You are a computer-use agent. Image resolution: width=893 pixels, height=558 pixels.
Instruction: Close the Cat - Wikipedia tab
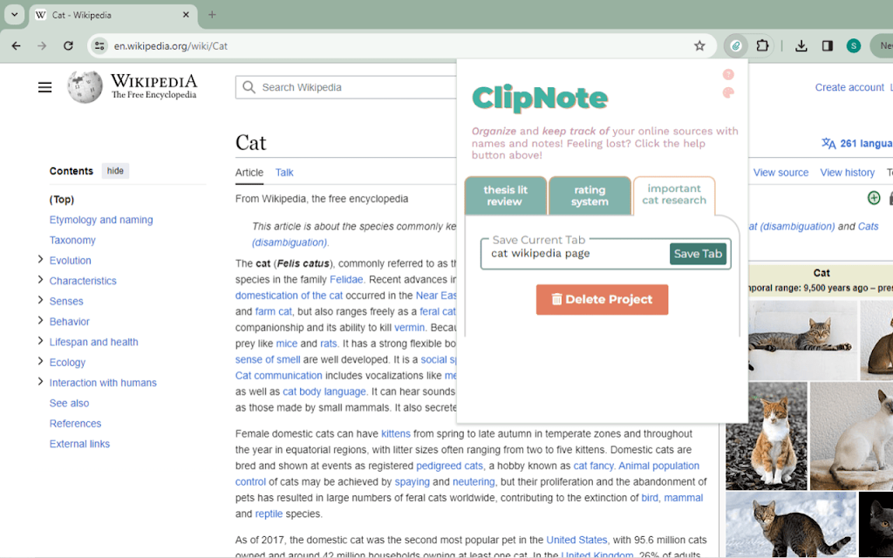tap(186, 15)
